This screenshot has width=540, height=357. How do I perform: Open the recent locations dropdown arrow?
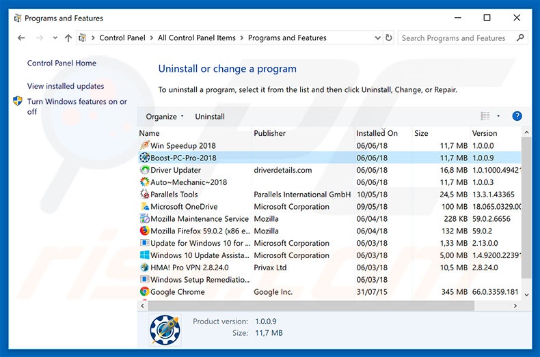55,38
